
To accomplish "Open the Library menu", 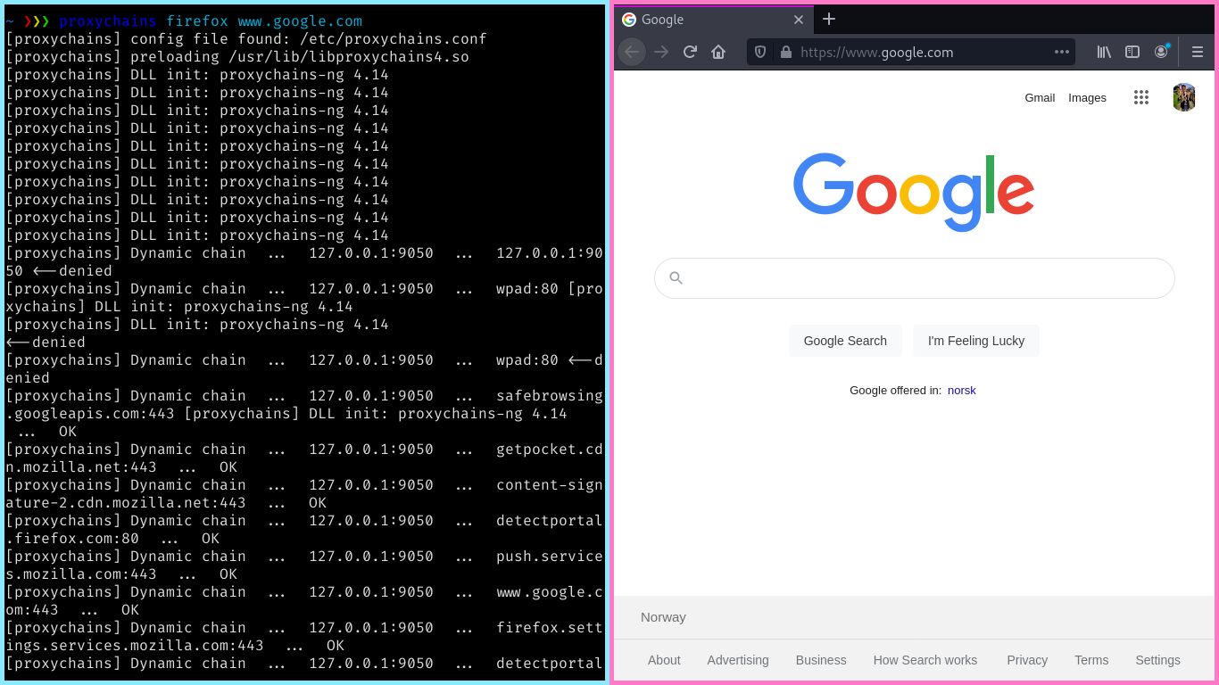I will [1104, 52].
